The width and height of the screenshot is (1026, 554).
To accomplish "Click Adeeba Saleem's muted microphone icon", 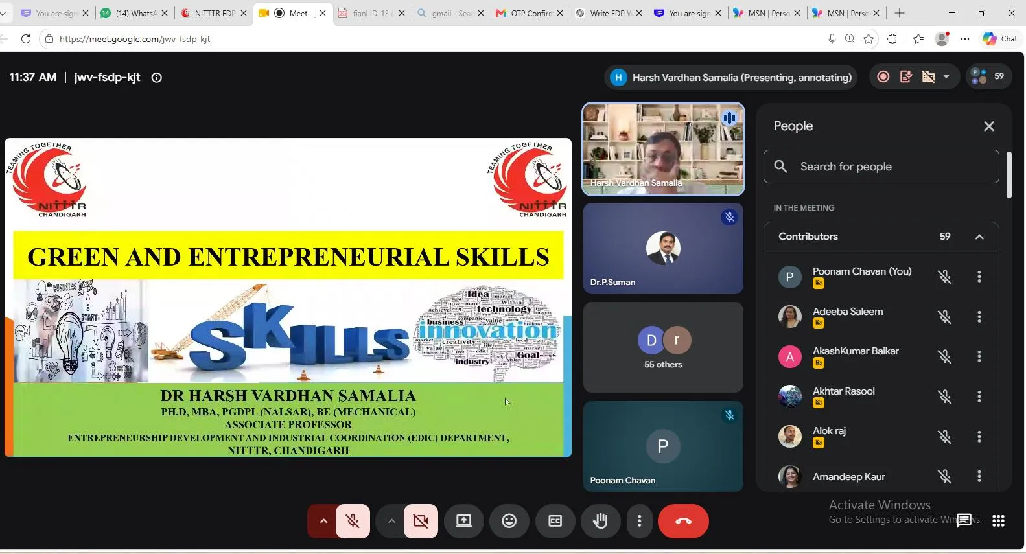I will [x=944, y=317].
